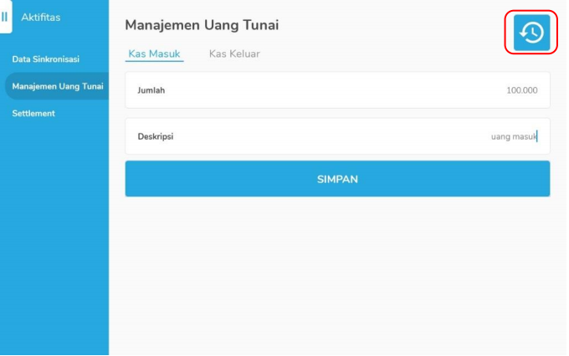569x356 pixels.
Task: Tap the sidebar drawer handle icon
Action: 5,17
